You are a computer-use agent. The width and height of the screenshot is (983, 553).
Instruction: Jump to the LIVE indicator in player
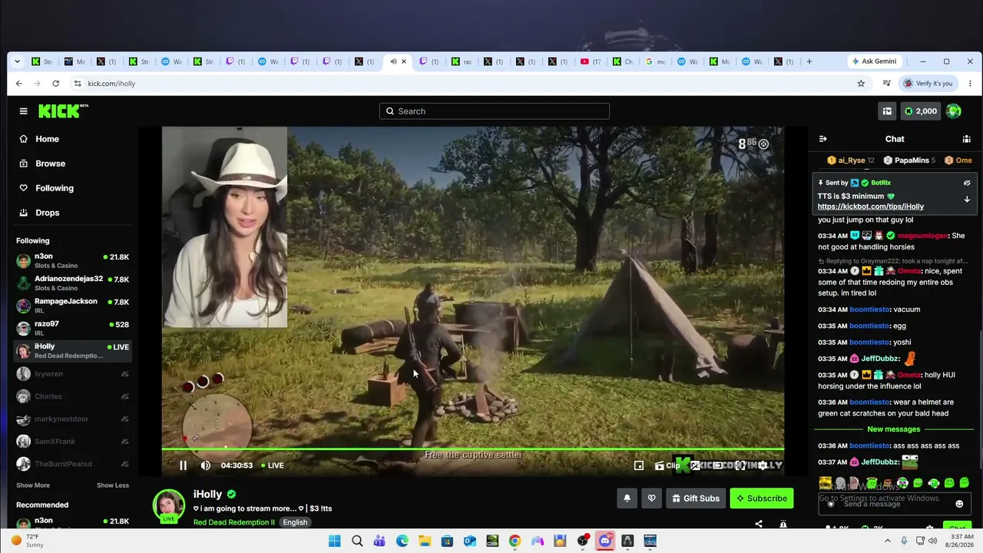tap(272, 465)
